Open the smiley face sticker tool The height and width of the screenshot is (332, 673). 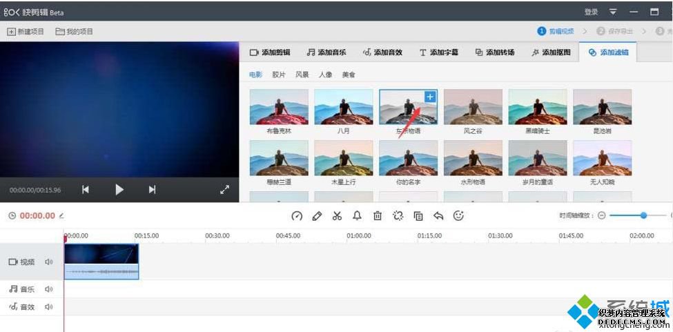click(x=458, y=216)
